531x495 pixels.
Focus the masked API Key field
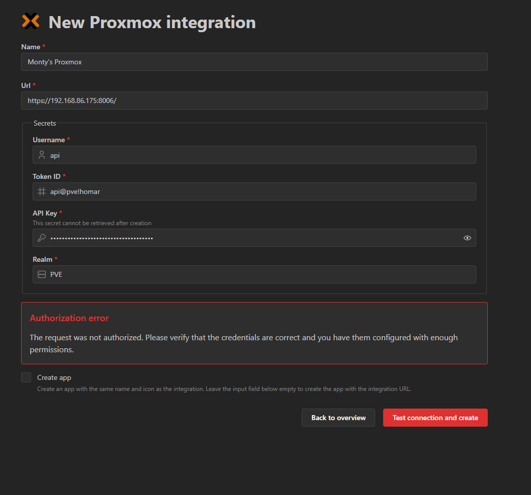point(254,238)
